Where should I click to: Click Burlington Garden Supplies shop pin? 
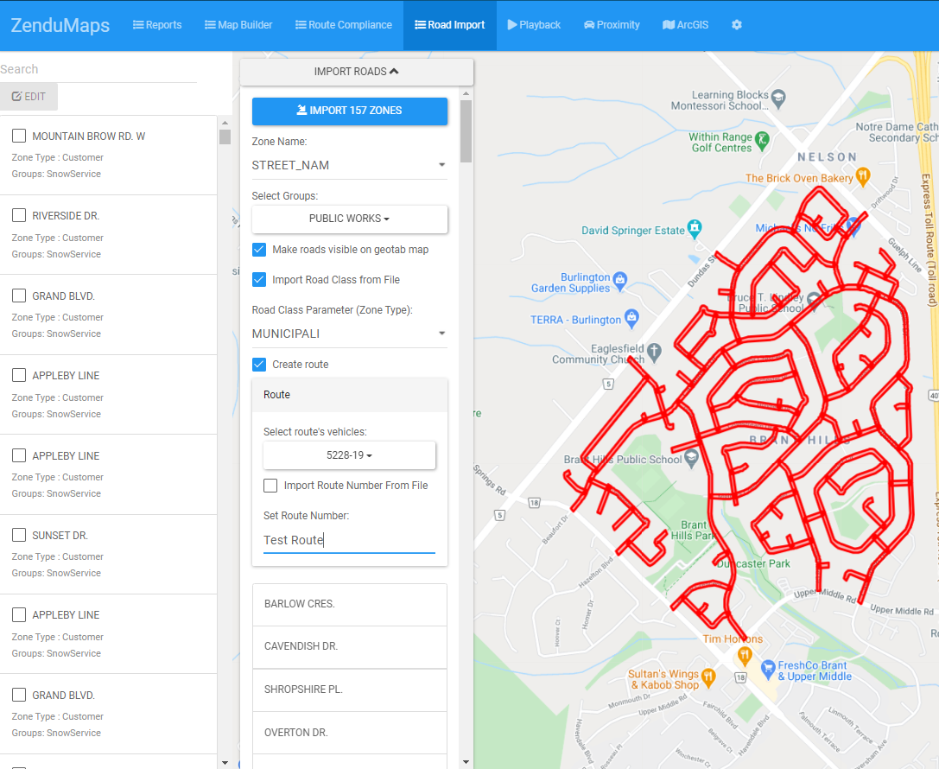619,279
